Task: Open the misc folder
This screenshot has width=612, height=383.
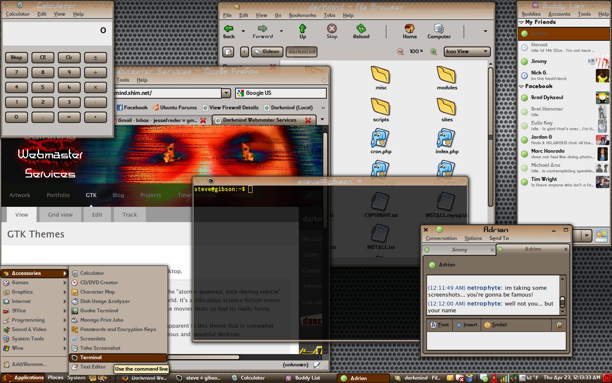Action: click(x=381, y=78)
